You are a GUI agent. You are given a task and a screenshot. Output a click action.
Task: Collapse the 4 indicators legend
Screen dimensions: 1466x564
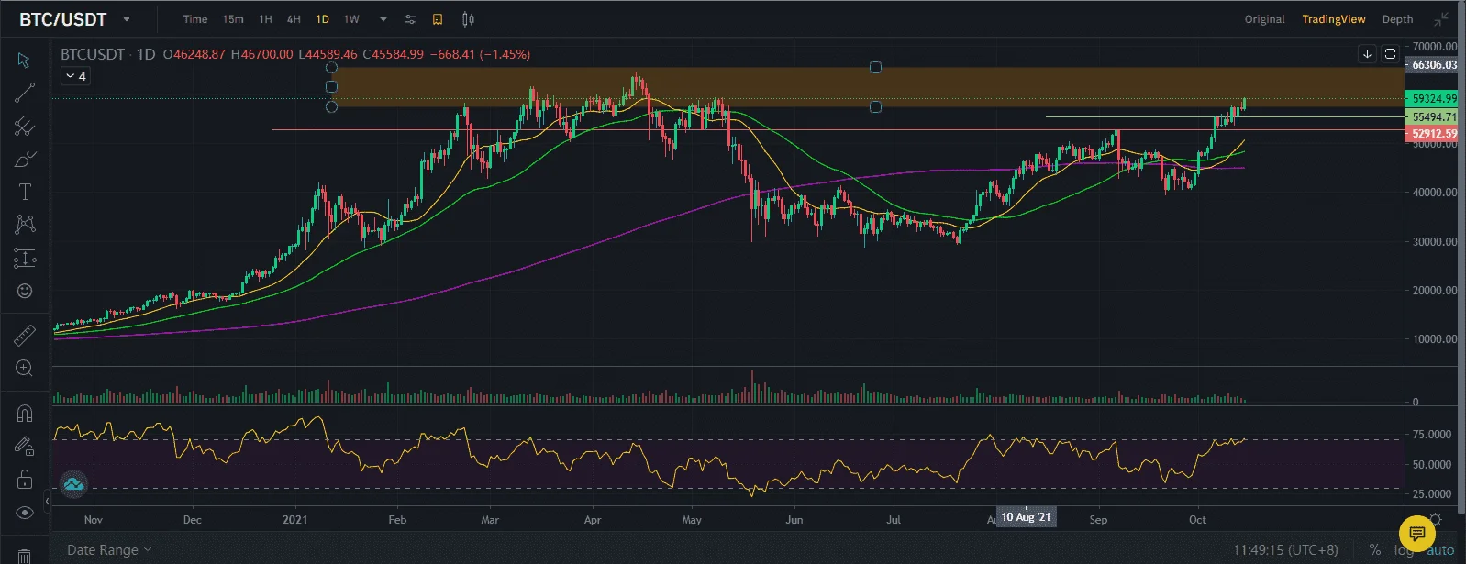pos(76,76)
